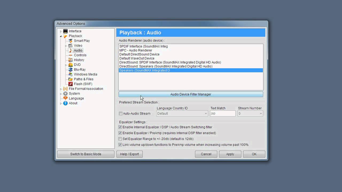
Task: Click the Flash (SWF) red icon
Action: click(71, 84)
